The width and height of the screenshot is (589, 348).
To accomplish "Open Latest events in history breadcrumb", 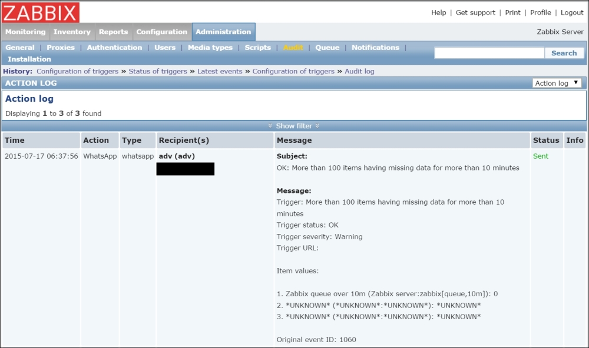I will coord(220,71).
